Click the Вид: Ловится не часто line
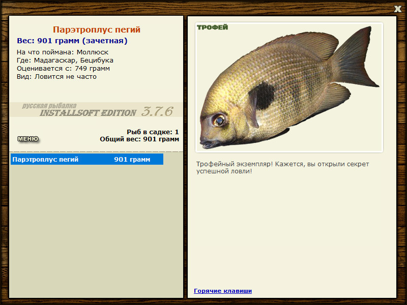The image size is (407, 305). [56, 77]
